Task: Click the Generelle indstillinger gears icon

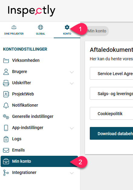Action: (6, 117)
